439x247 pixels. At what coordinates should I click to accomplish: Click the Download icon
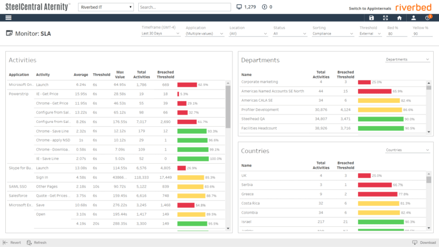415,243
